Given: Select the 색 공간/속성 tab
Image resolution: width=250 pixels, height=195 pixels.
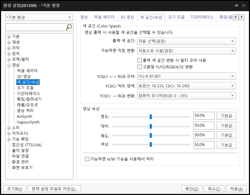Looking at the screenshot, I should click(x=151, y=17).
